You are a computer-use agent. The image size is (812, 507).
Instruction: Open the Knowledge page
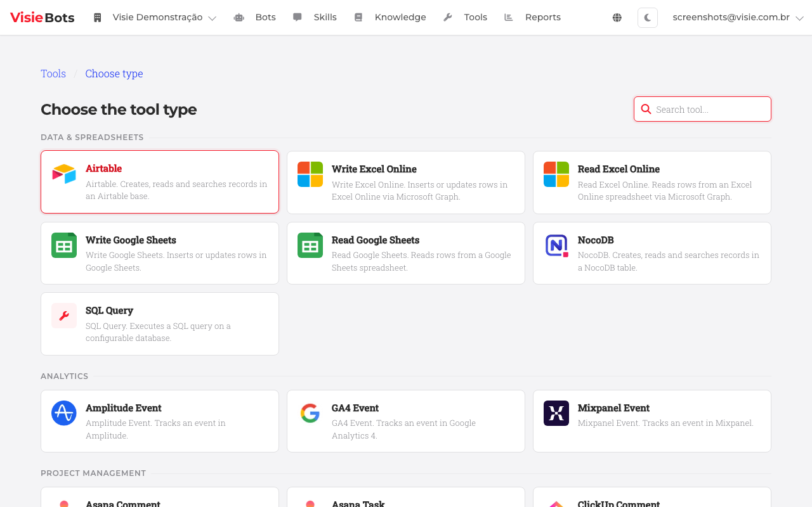tap(400, 17)
